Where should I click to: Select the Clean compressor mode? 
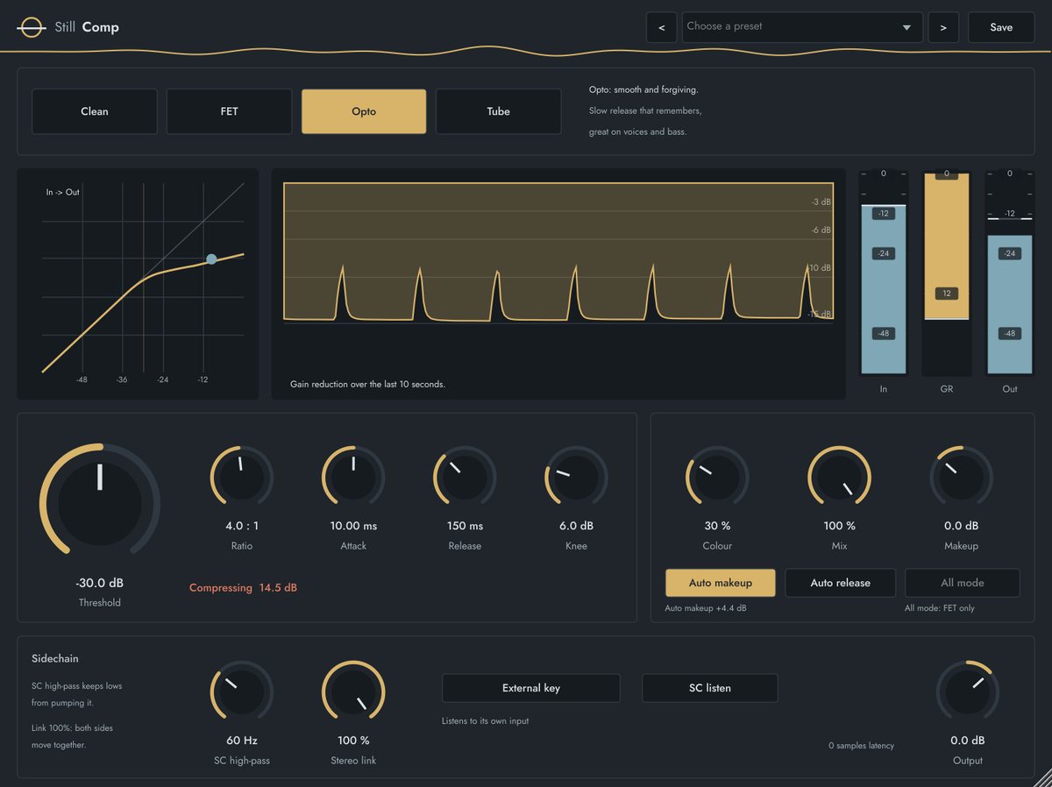pos(95,111)
